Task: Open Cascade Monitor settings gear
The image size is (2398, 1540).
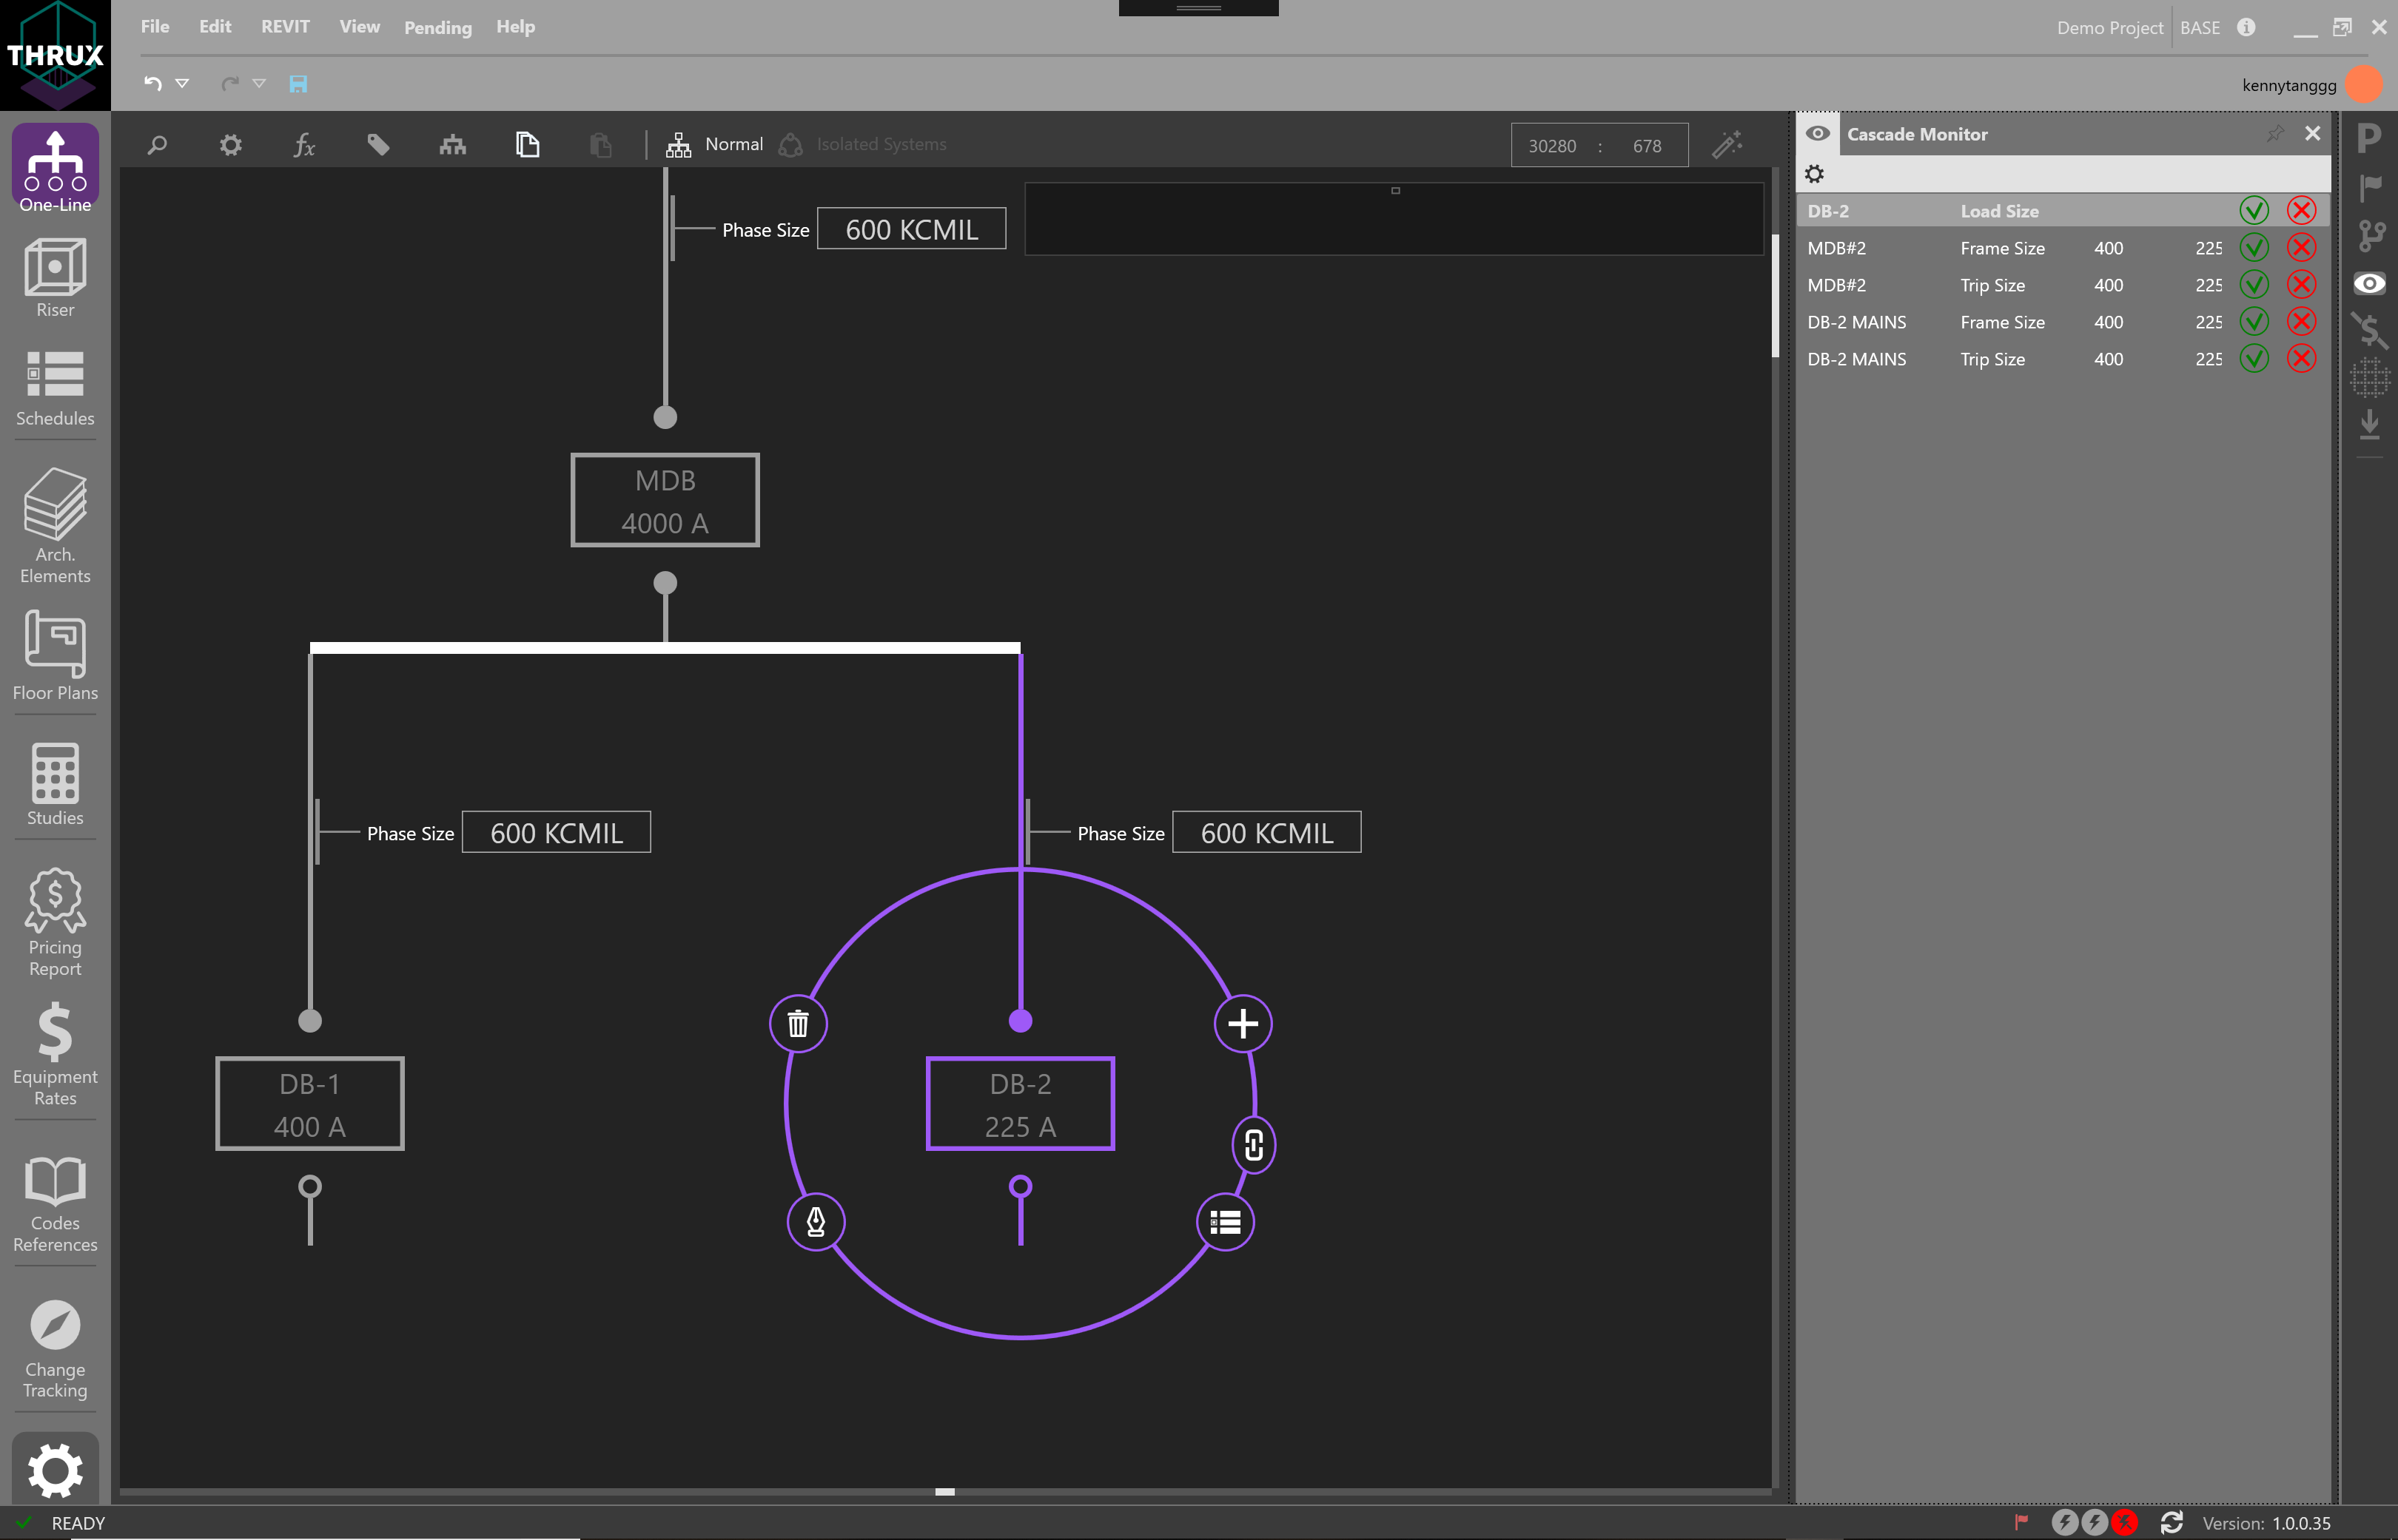Action: click(1816, 173)
